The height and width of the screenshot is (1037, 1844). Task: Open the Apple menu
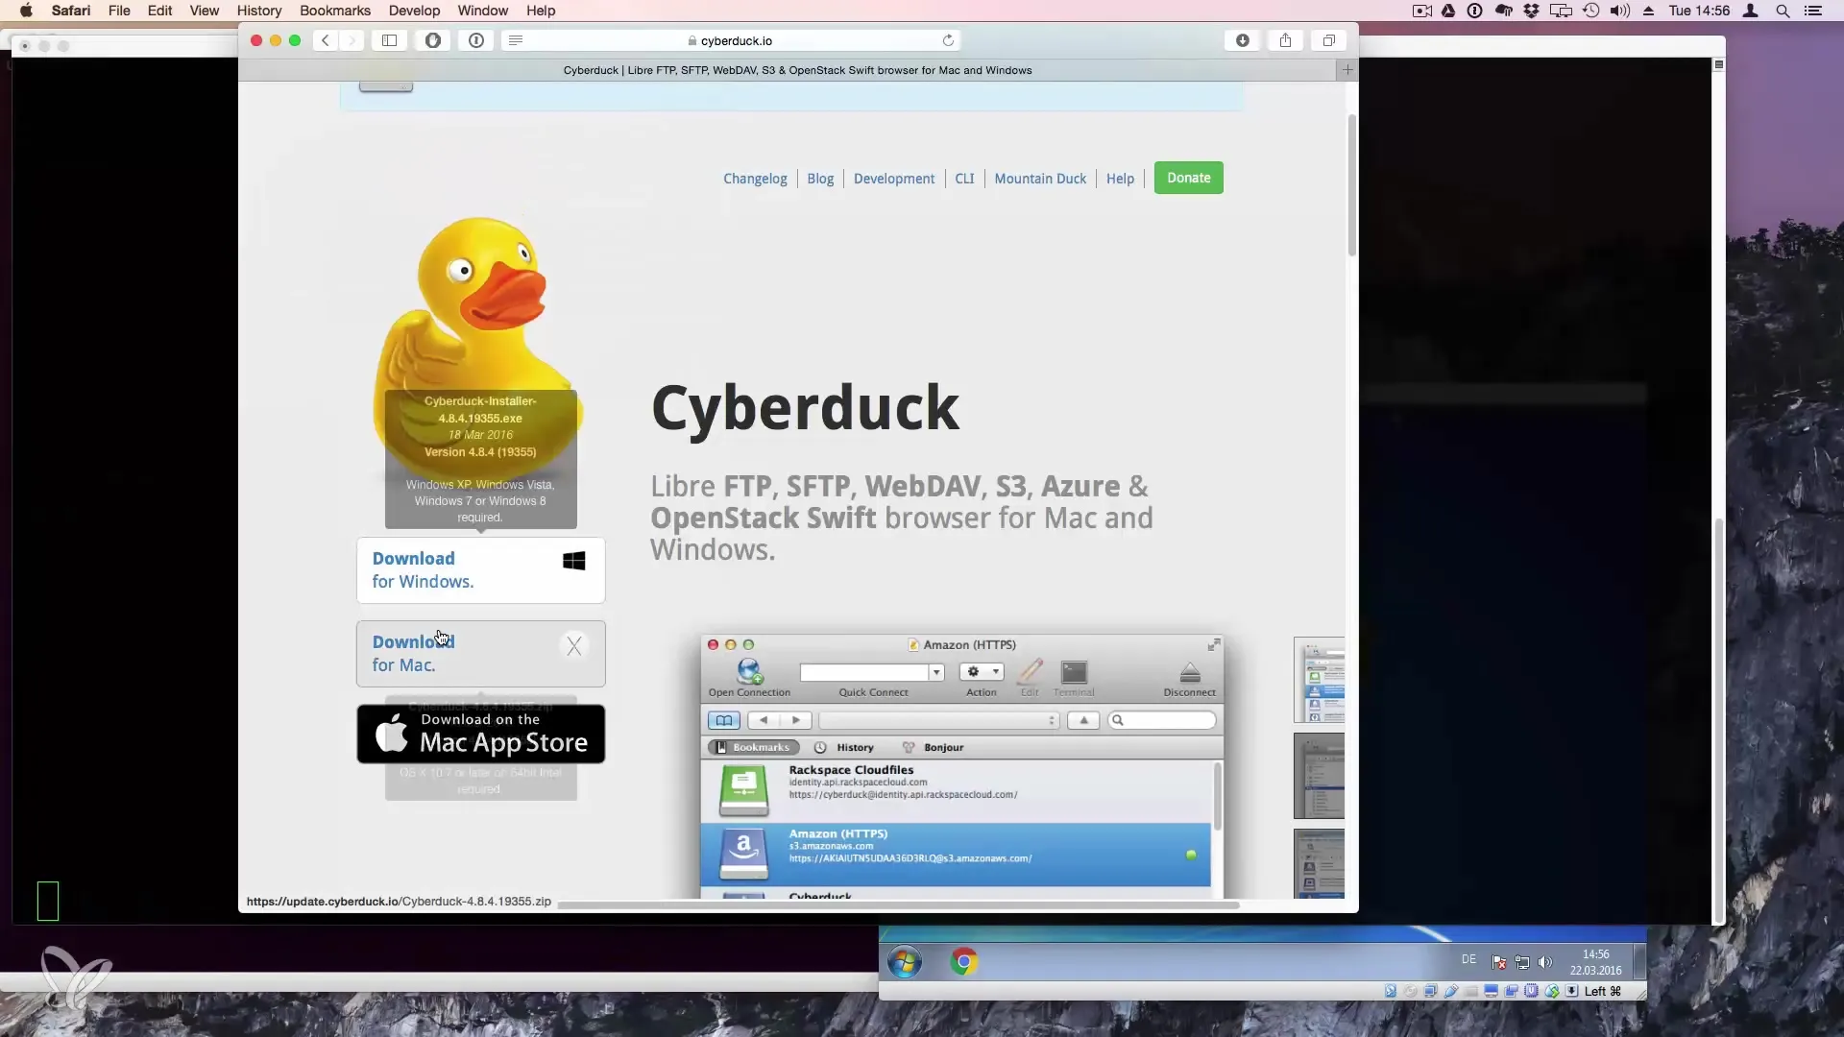(x=26, y=11)
